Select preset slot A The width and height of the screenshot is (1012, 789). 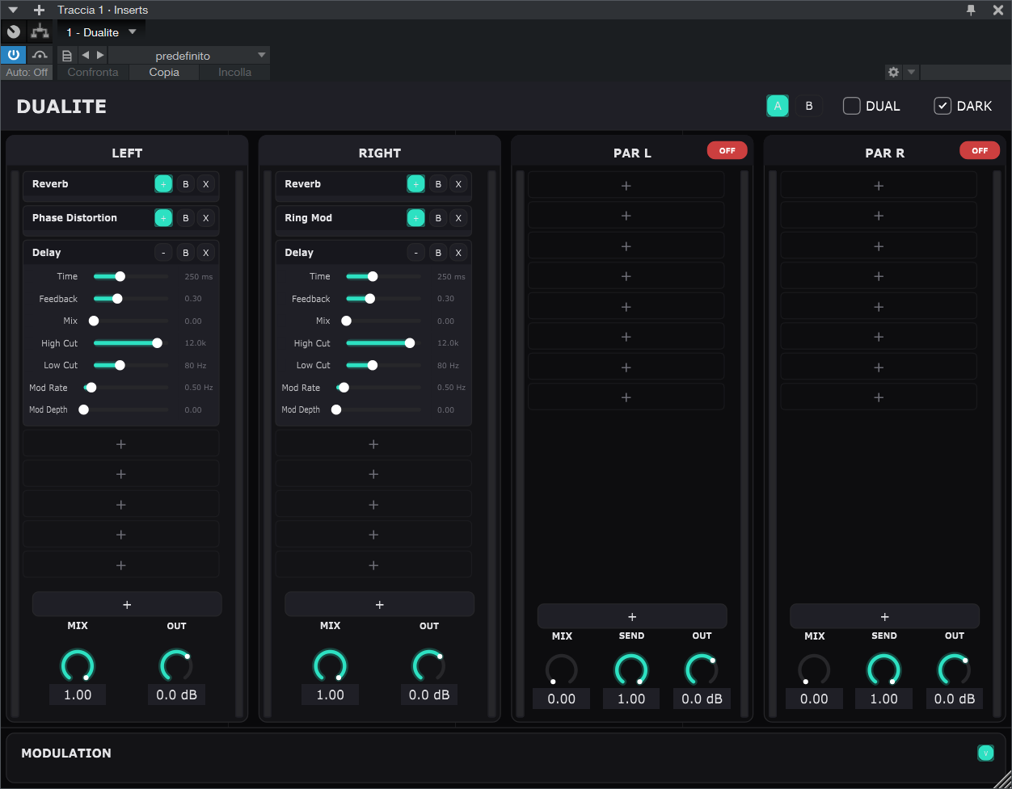(x=777, y=105)
